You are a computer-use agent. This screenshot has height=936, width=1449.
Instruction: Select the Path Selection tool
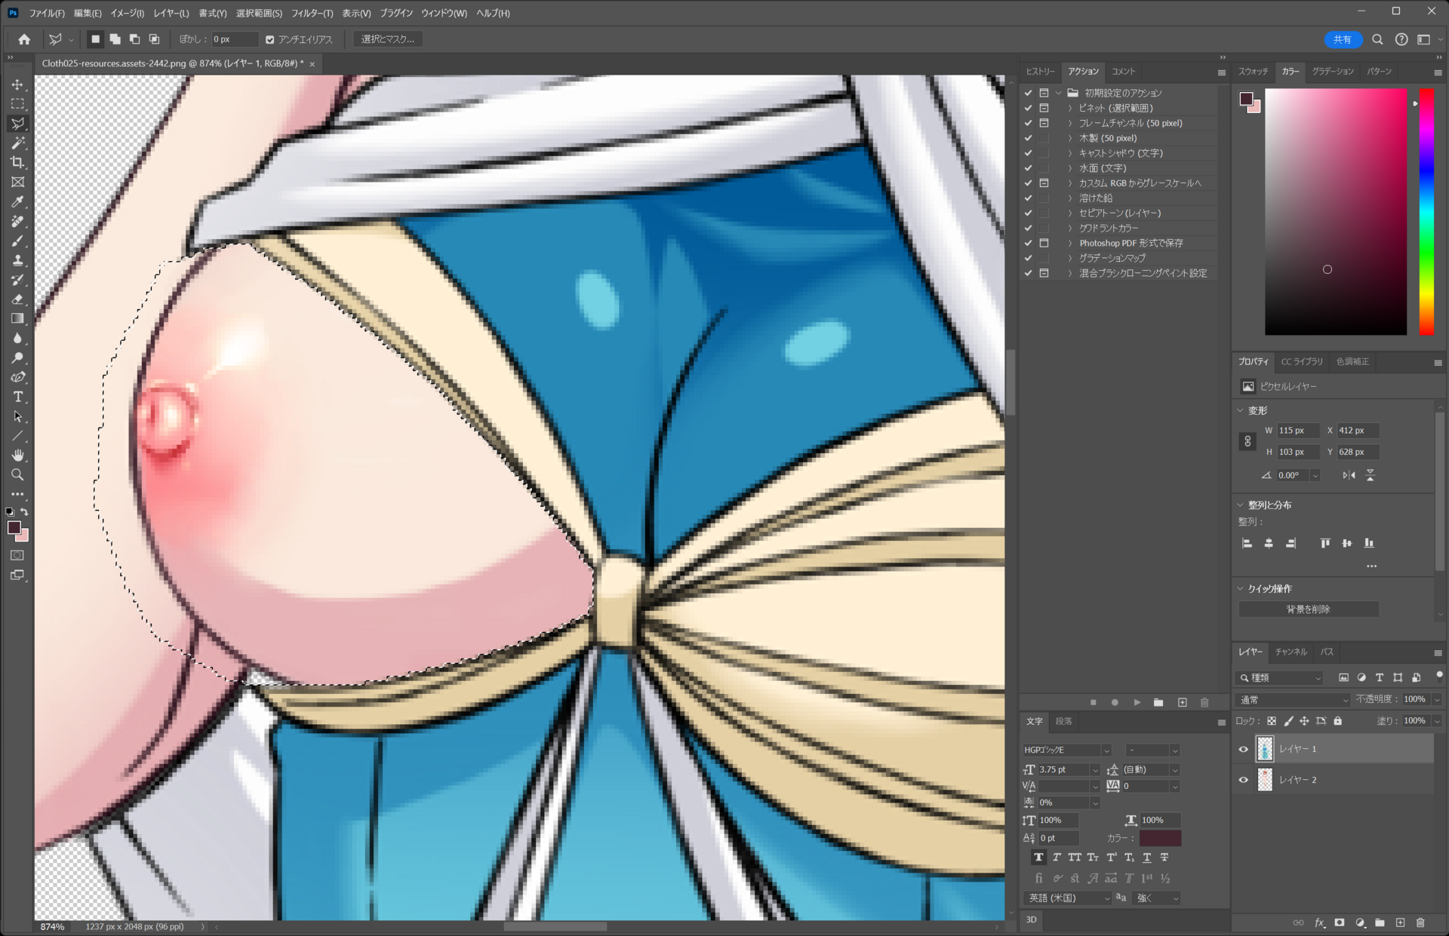coord(17,416)
